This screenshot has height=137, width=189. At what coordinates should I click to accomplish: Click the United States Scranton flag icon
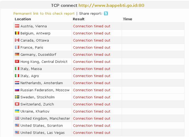[x=17, y=125]
